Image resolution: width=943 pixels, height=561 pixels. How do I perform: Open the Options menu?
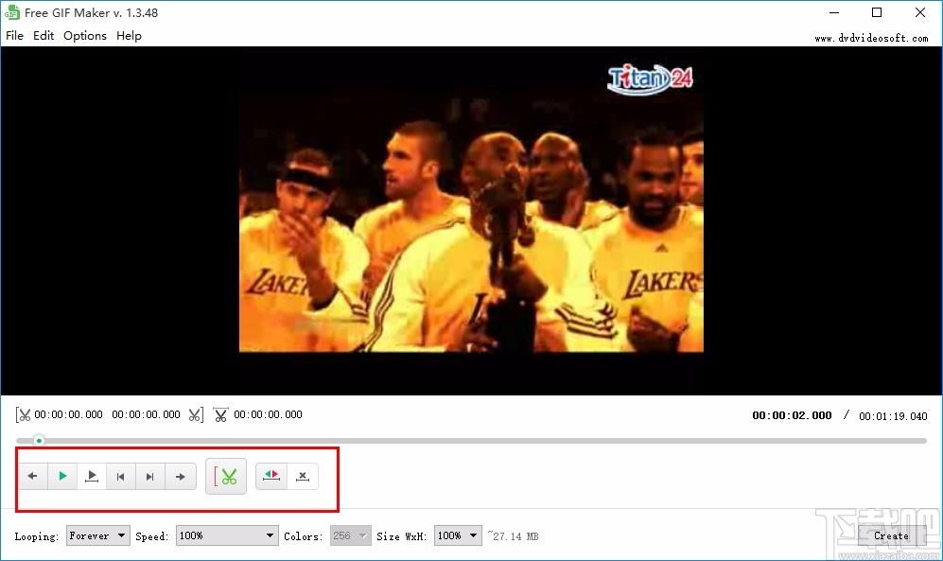[85, 35]
